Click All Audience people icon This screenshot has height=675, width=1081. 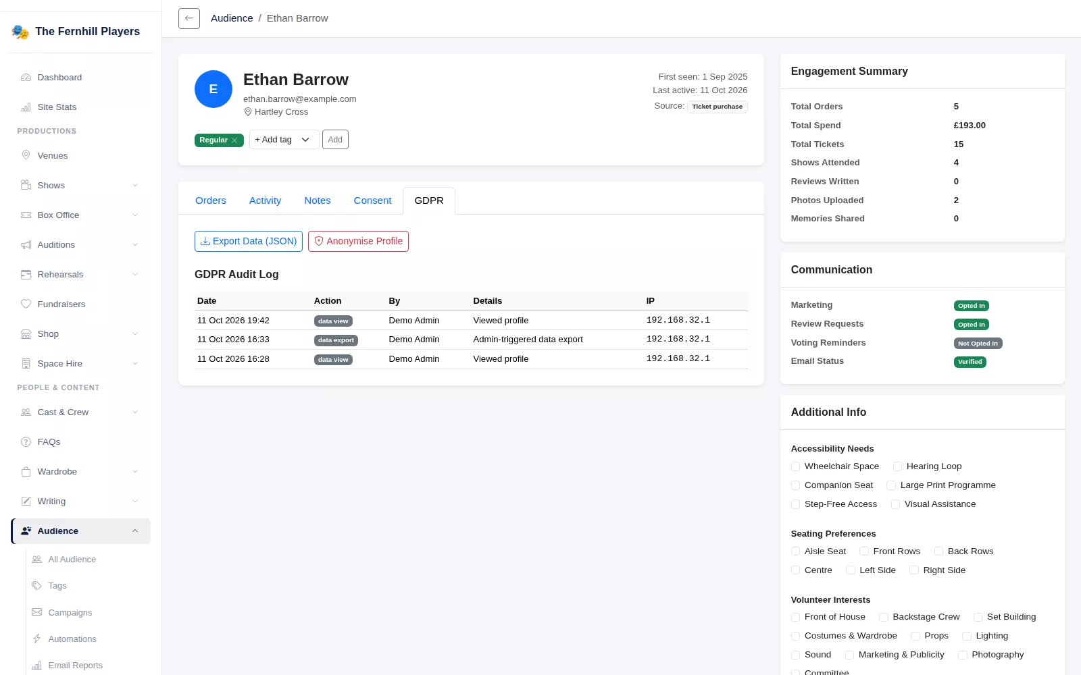click(x=37, y=560)
